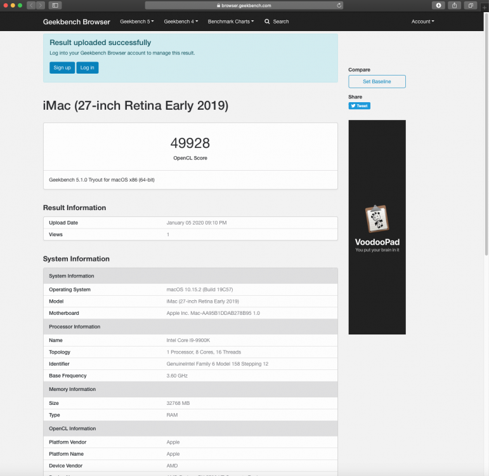This screenshot has height=476, width=489.
Task: Go to Geekbench Browser home
Action: tap(76, 22)
